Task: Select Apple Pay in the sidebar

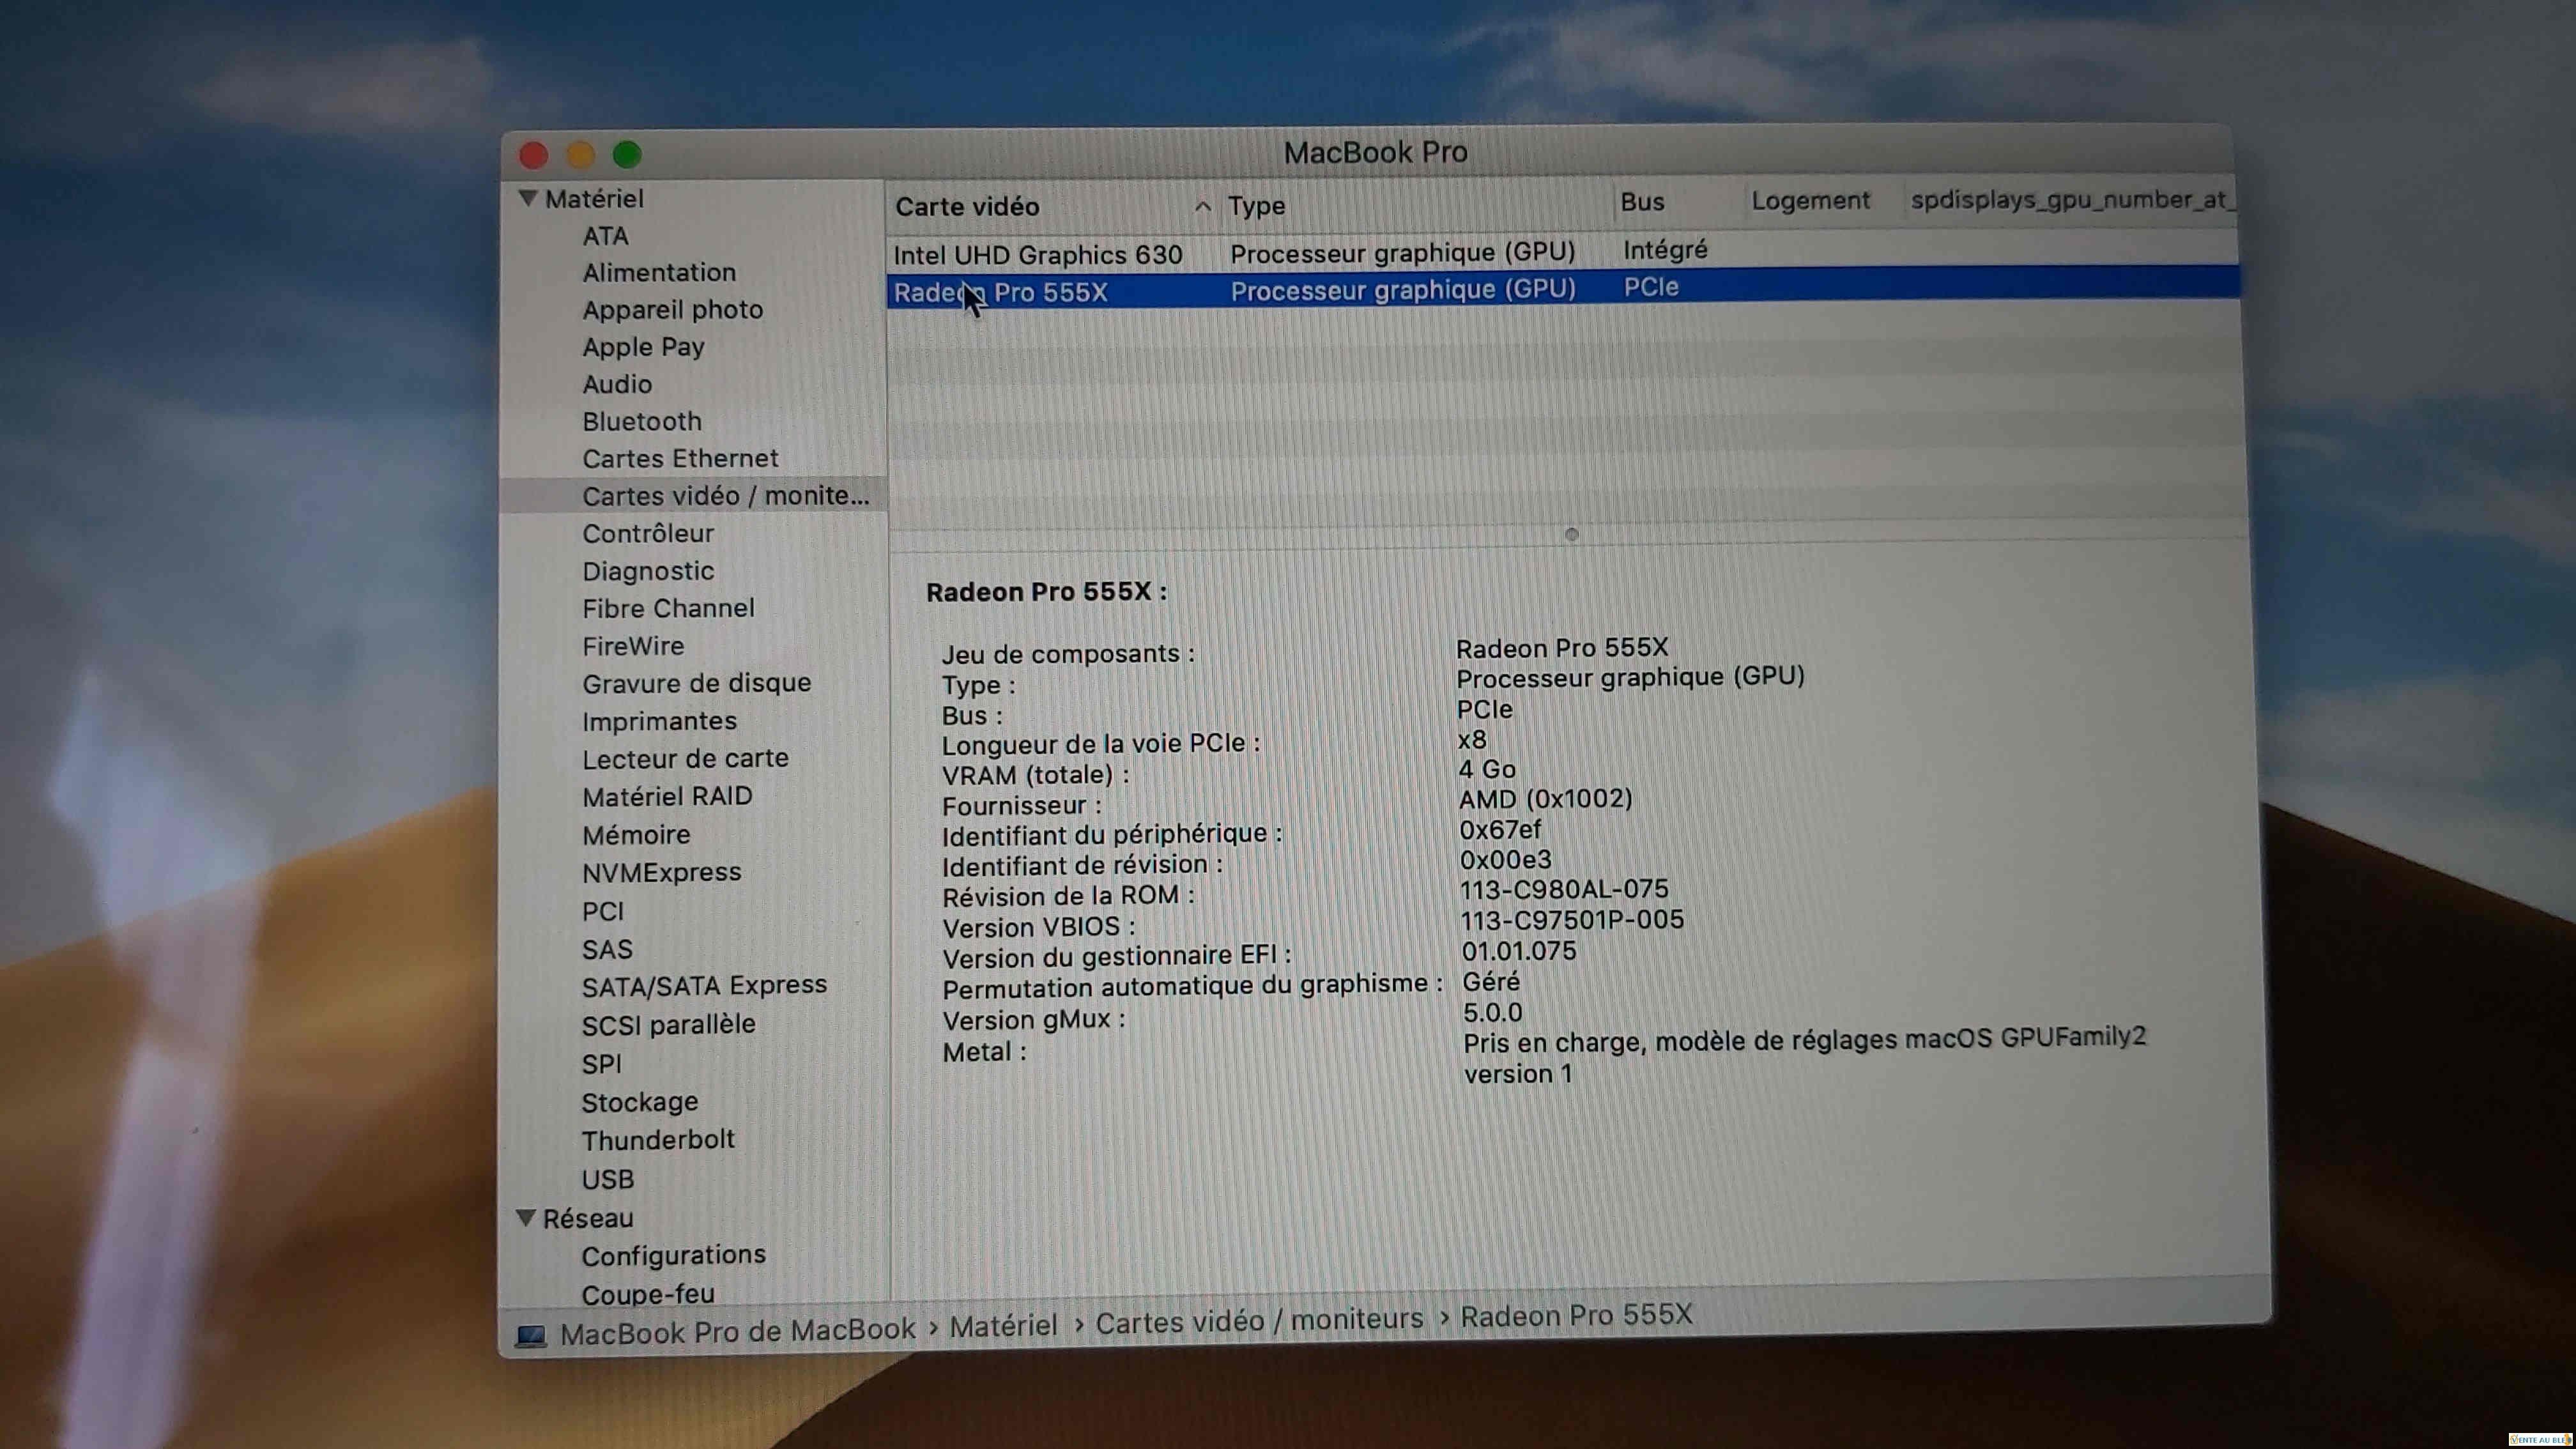Action: pos(643,347)
